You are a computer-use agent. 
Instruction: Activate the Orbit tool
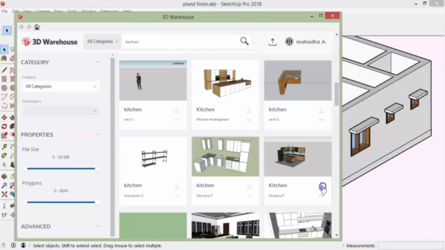click(4, 176)
